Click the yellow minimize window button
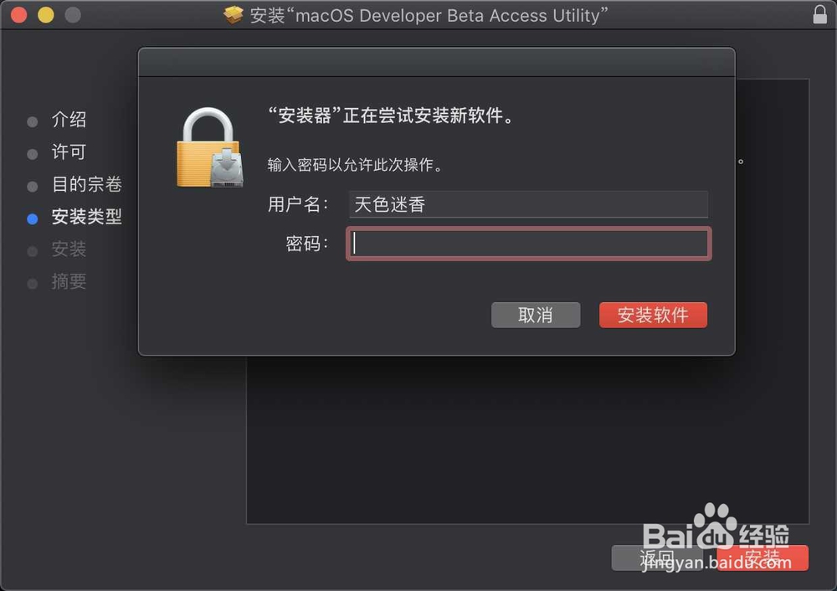Viewport: 837px width, 591px height. coord(46,15)
